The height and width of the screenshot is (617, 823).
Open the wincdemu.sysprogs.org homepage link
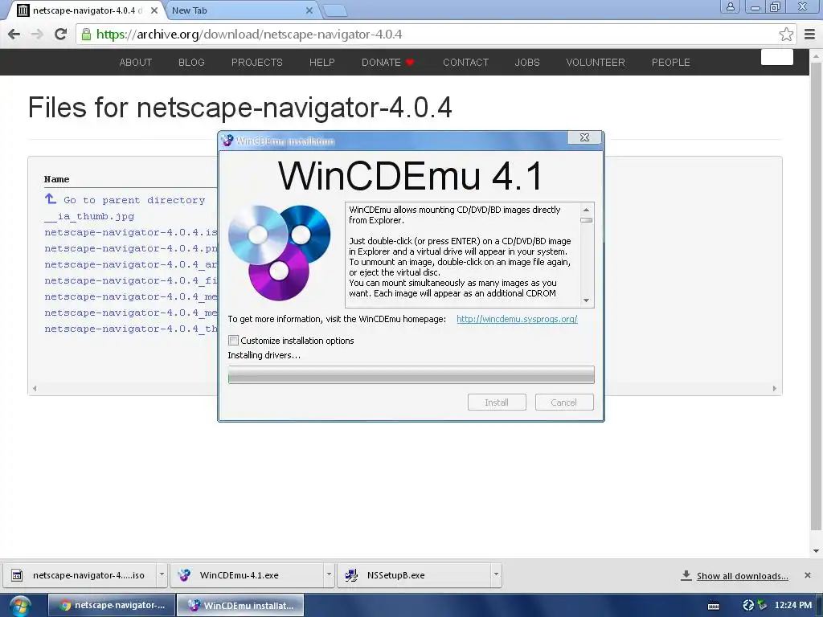coord(517,319)
